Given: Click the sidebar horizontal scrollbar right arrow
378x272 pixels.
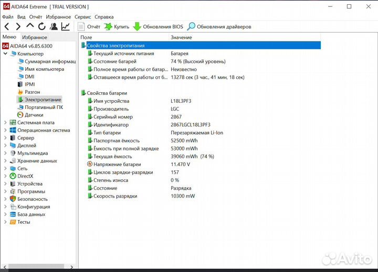Looking at the screenshot, I should tap(71, 267).
